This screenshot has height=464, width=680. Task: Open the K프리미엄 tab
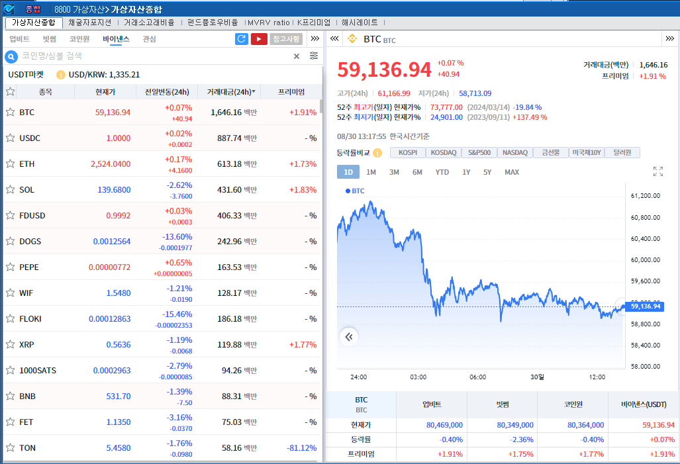point(314,23)
